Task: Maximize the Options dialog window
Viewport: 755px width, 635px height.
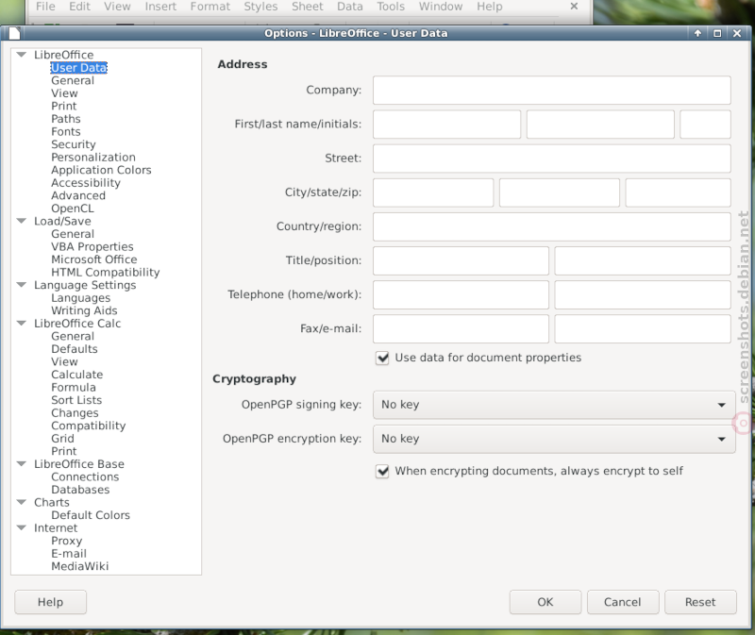Action: click(717, 33)
